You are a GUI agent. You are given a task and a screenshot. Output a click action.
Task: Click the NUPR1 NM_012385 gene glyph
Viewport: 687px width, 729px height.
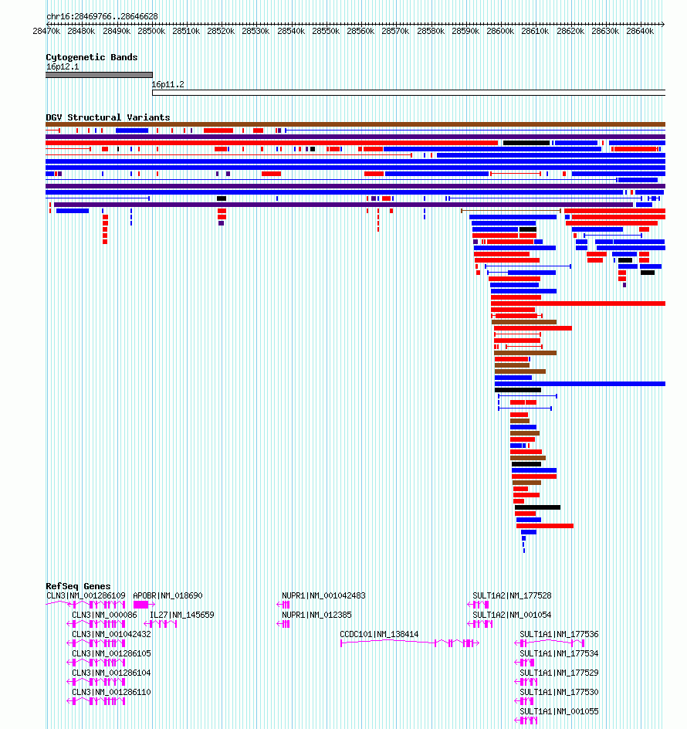(283, 624)
